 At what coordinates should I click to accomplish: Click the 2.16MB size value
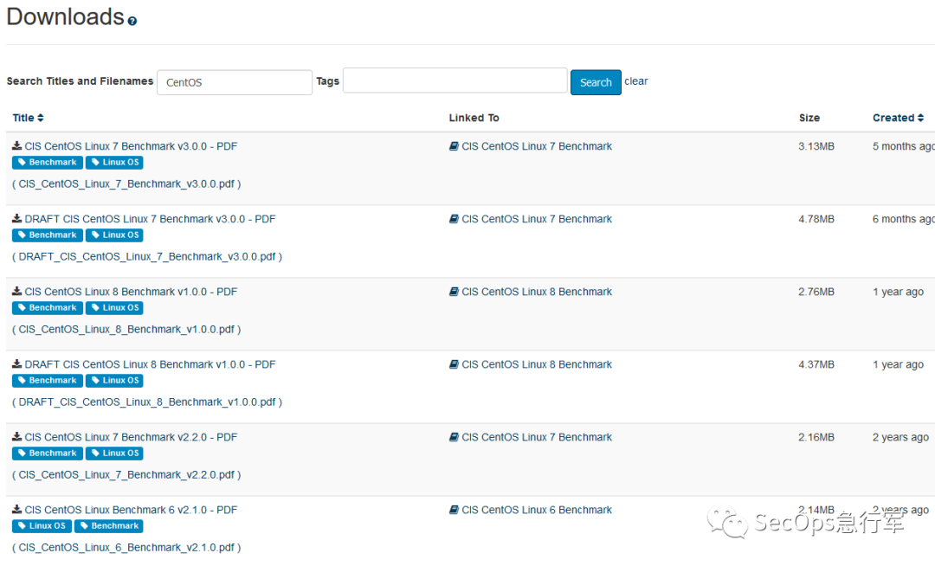pyautogui.click(x=816, y=437)
